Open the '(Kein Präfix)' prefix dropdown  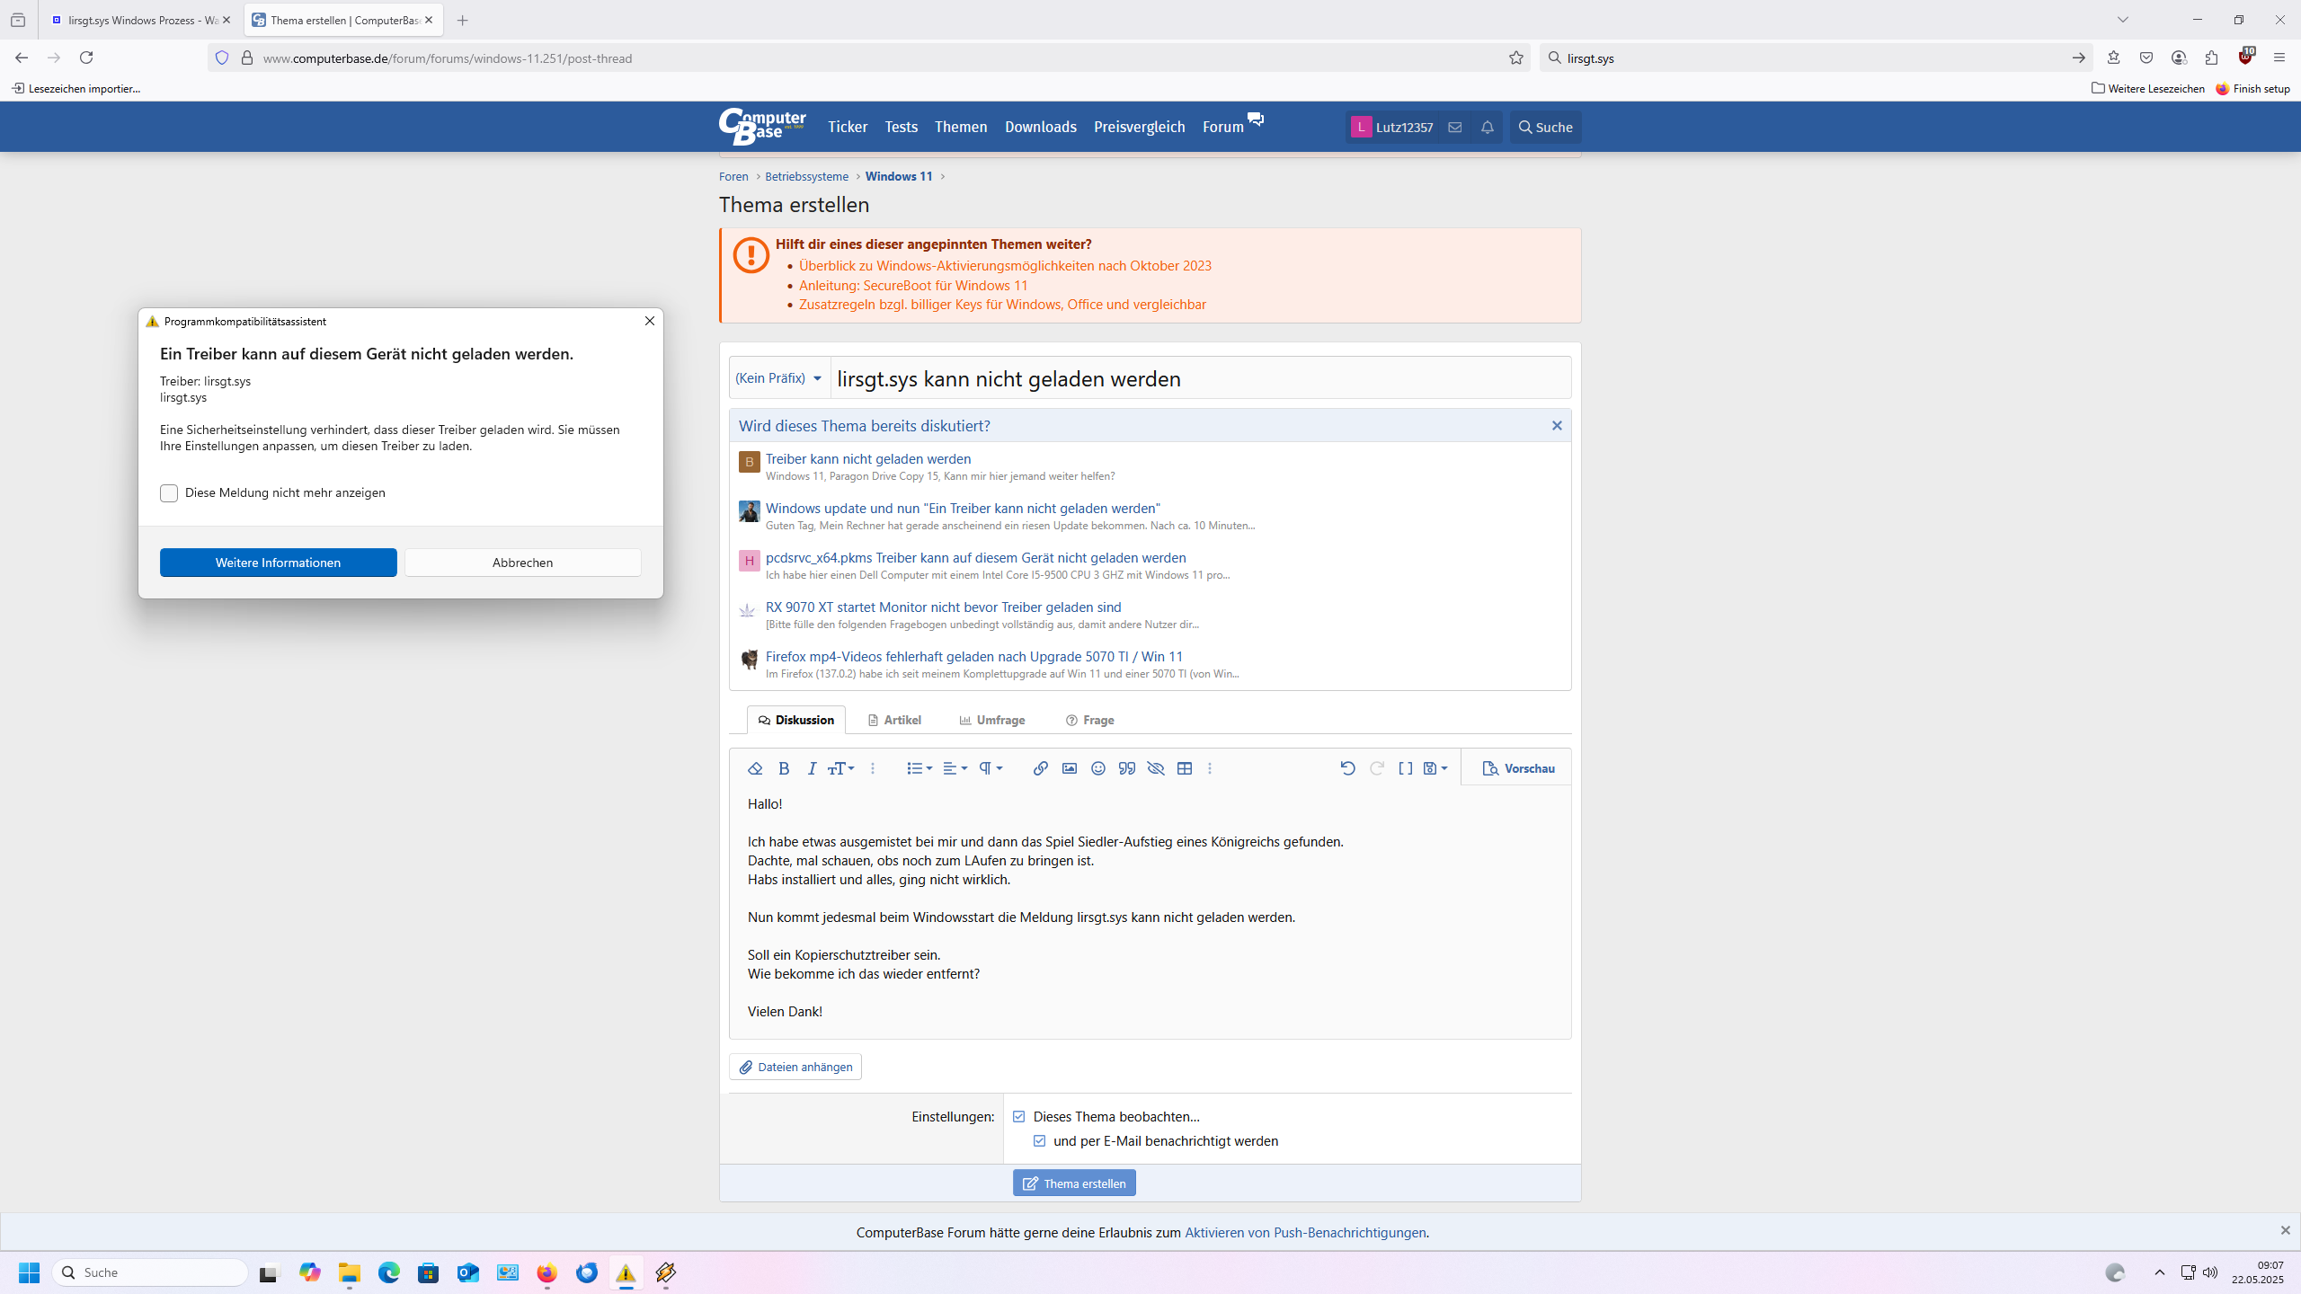coord(778,378)
